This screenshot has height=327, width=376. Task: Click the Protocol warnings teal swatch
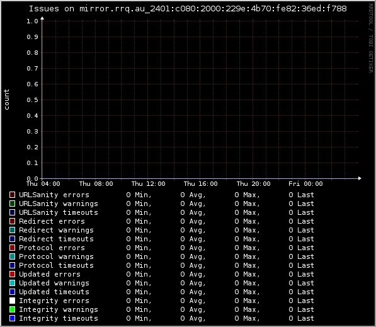(x=12, y=256)
